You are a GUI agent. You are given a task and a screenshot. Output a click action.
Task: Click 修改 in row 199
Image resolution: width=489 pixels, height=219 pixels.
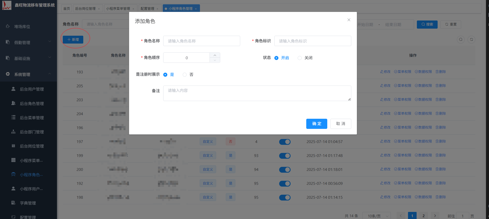coord(385,155)
